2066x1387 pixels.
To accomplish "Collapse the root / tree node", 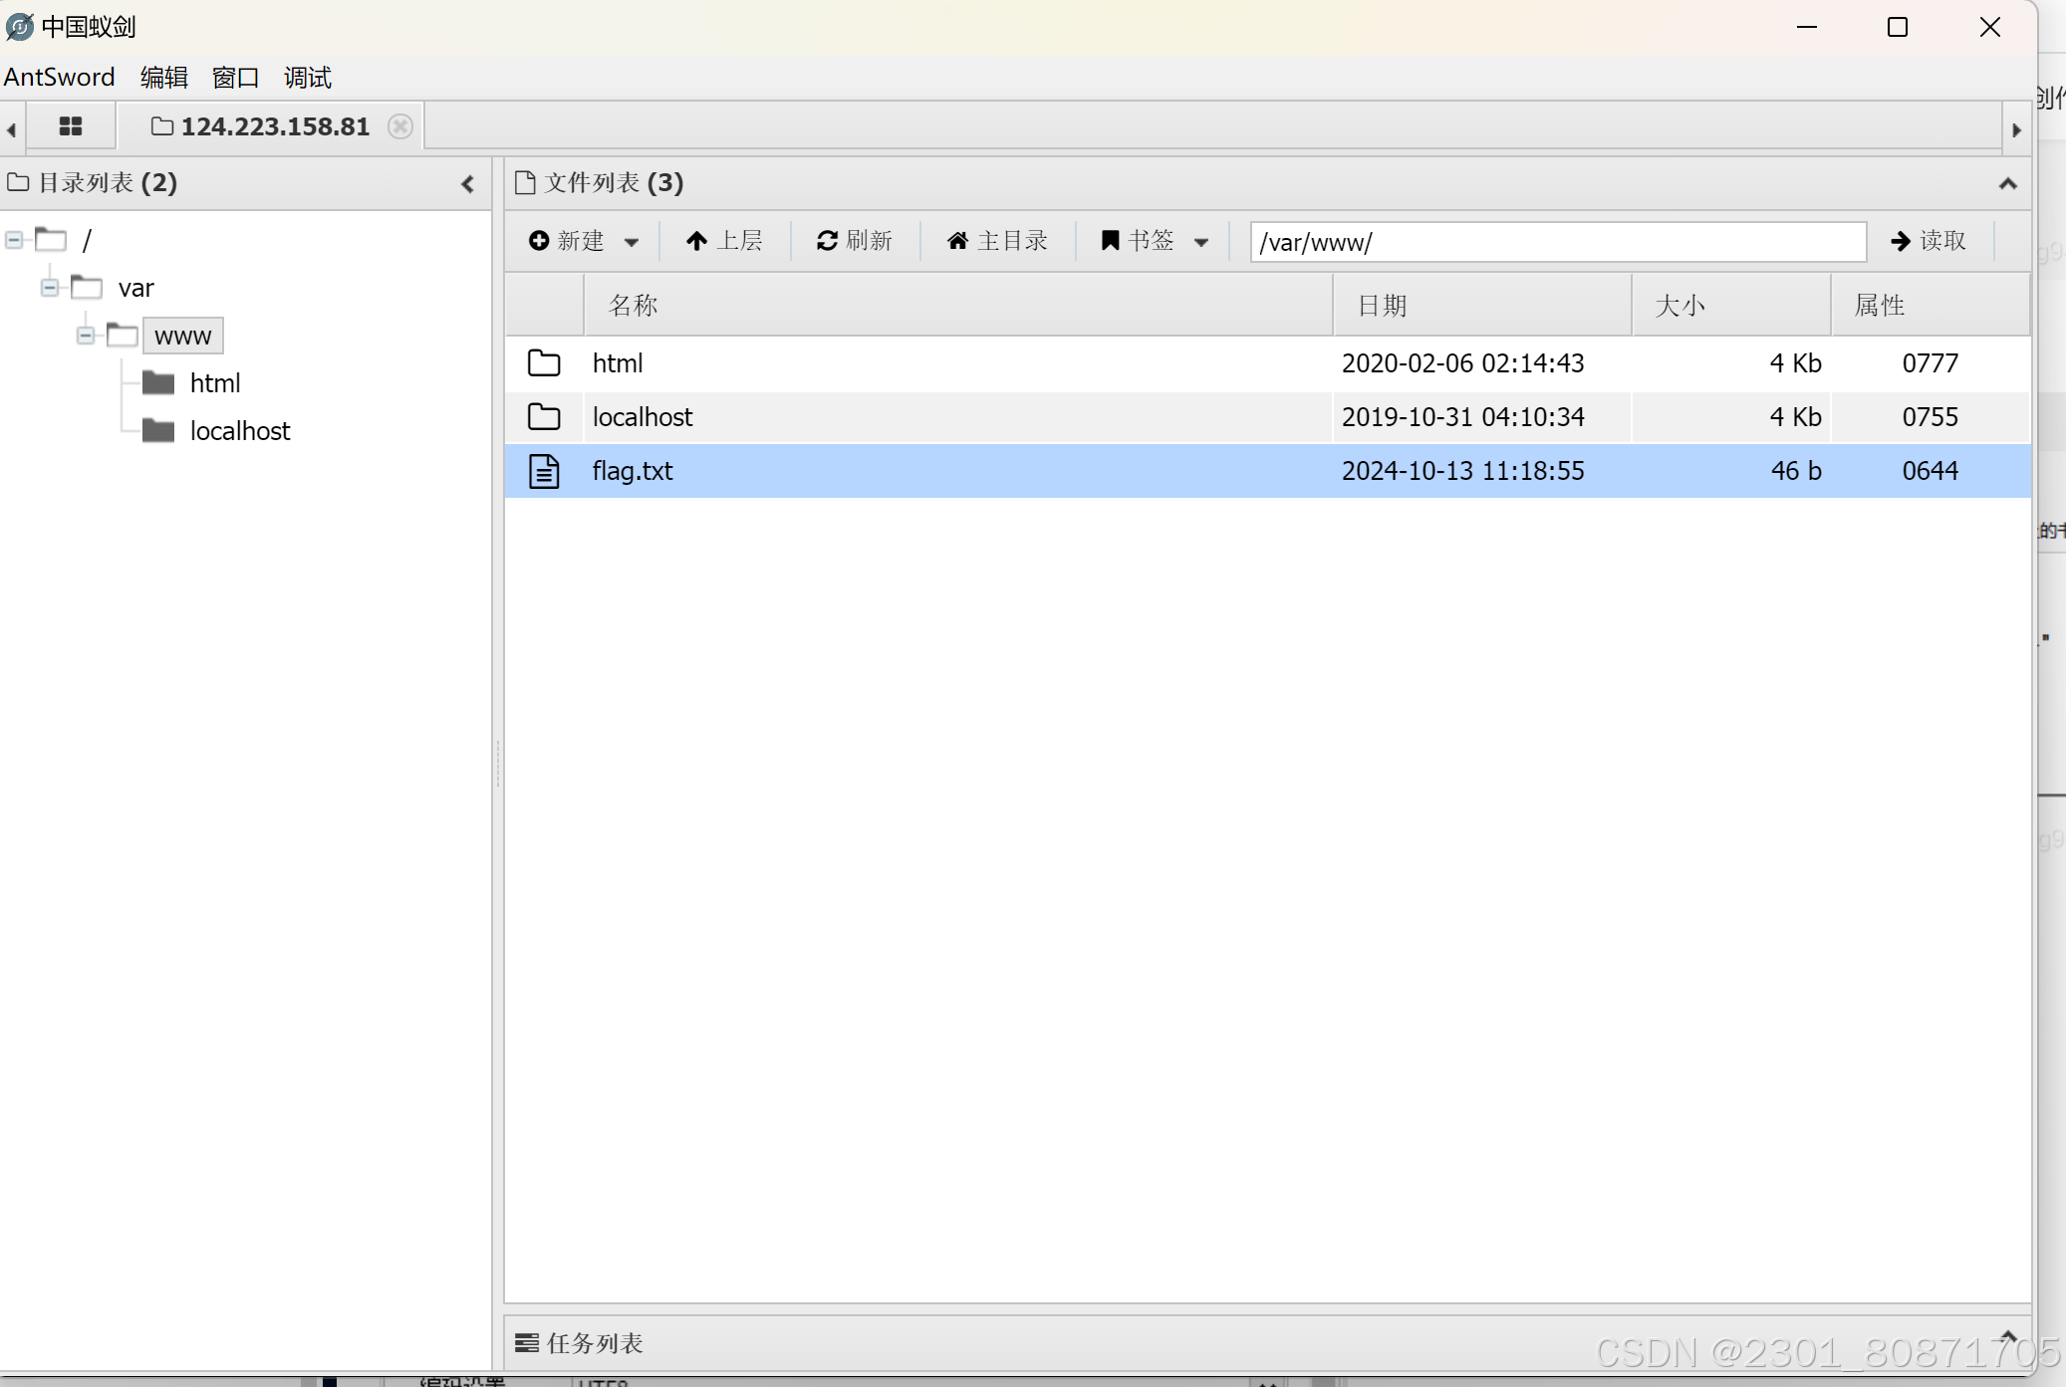I will click(14, 240).
